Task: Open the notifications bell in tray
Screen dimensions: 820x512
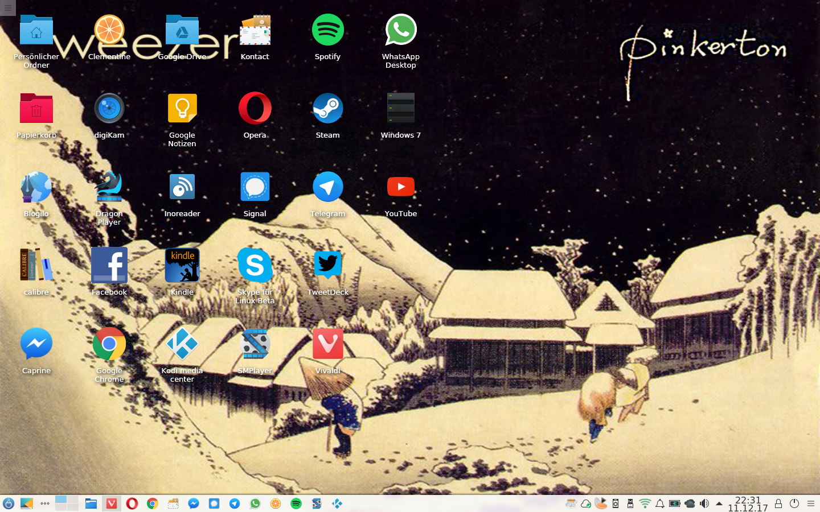Action: [x=660, y=503]
